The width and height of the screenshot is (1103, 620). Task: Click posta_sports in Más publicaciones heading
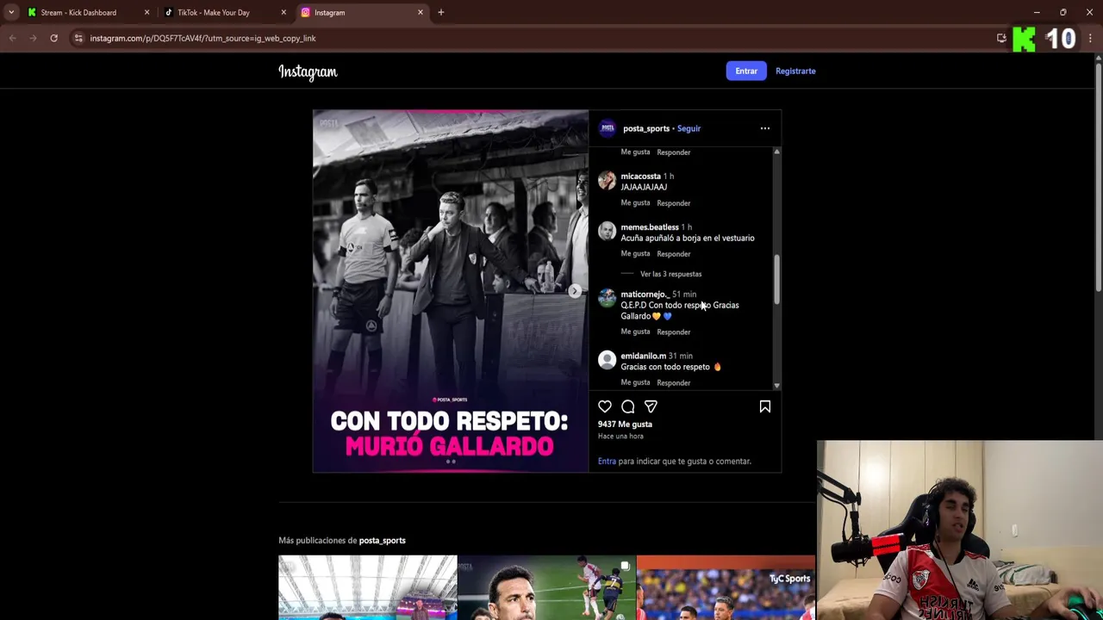click(382, 540)
